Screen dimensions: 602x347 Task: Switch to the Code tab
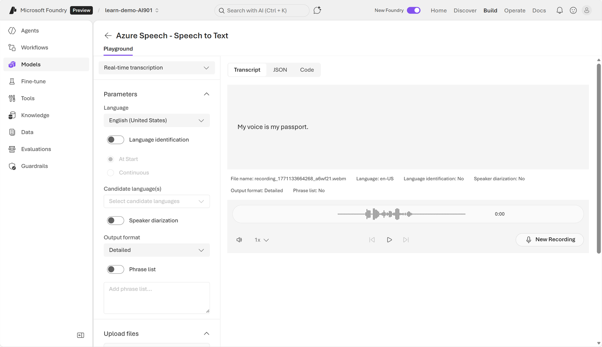pos(307,70)
